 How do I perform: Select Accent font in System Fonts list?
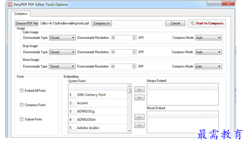coord(98,103)
